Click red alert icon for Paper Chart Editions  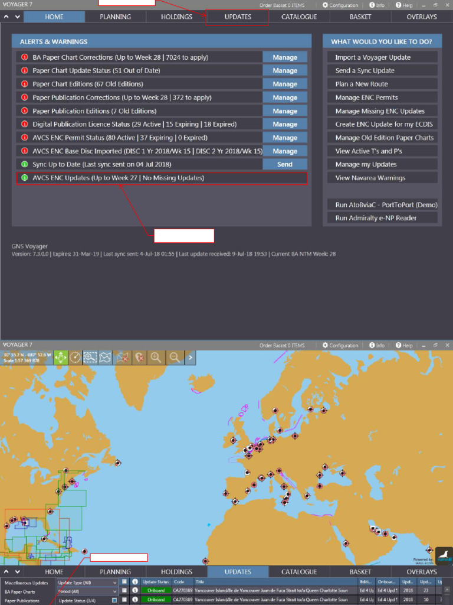pyautogui.click(x=25, y=84)
